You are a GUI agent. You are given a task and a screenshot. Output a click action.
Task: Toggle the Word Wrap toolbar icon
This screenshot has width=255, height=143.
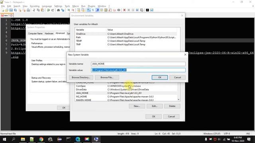tap(88, 10)
